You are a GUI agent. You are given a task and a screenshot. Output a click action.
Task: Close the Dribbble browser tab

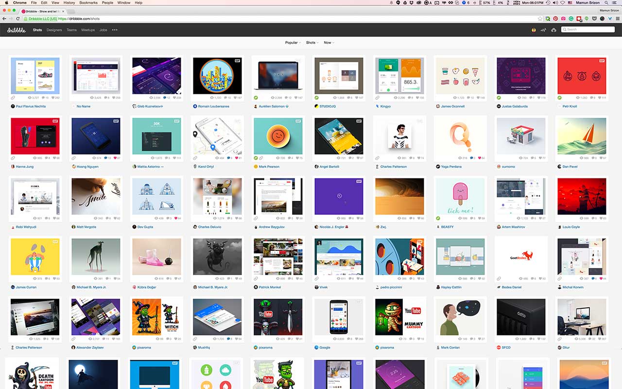point(63,11)
